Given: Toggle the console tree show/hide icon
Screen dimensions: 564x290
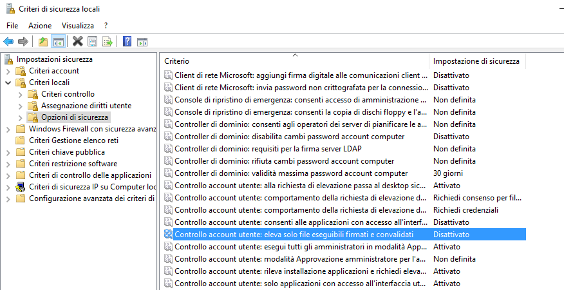Looking at the screenshot, I should point(58,42).
